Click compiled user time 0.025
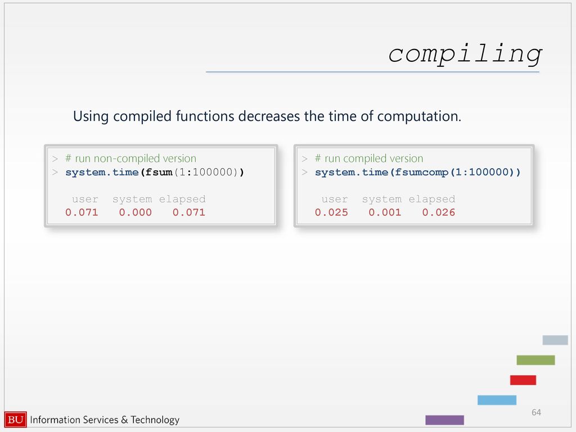The image size is (576, 432). pos(331,212)
